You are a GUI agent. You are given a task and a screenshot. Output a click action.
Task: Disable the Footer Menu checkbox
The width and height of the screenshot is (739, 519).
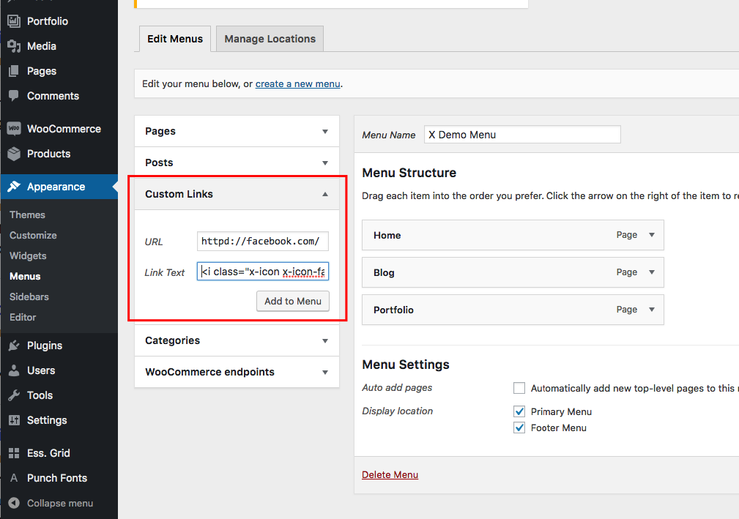point(519,427)
